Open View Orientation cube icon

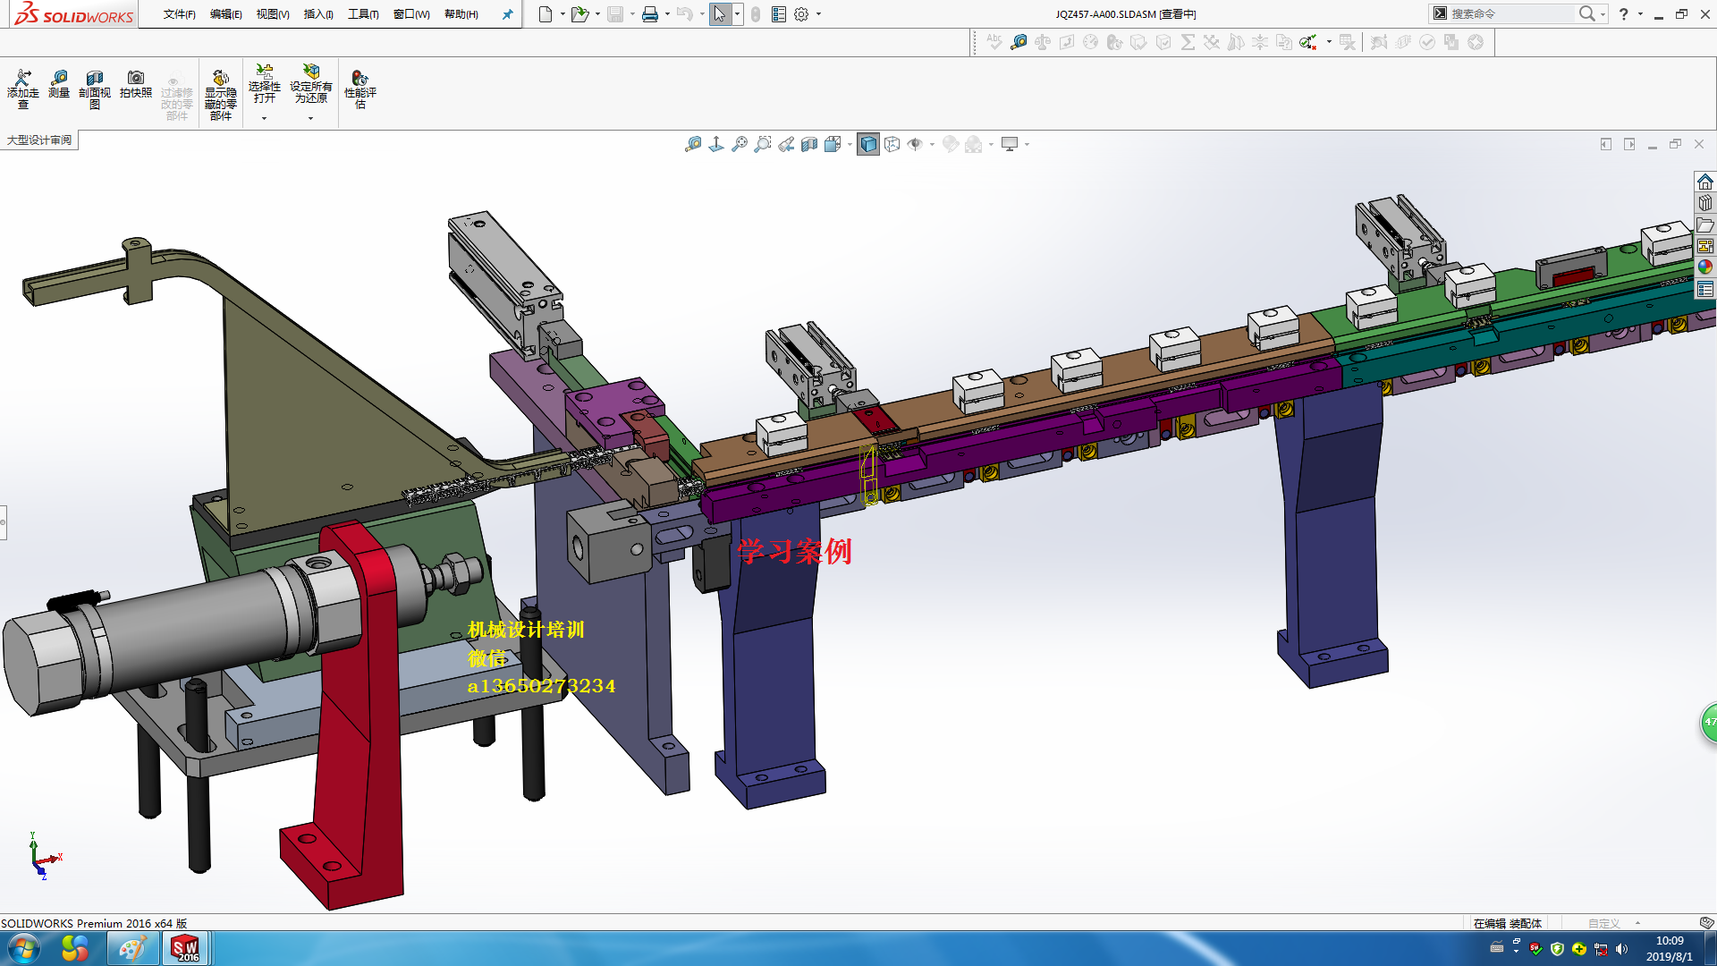(x=833, y=144)
